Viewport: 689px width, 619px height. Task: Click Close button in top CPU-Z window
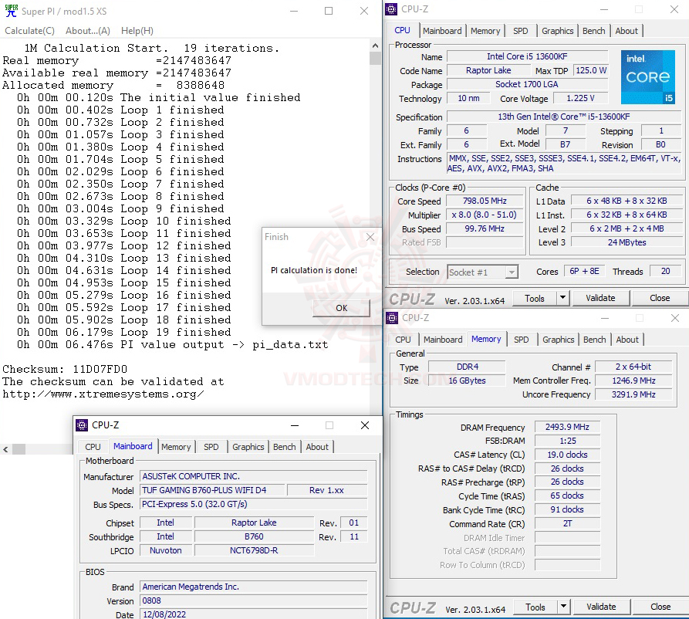[660, 299]
